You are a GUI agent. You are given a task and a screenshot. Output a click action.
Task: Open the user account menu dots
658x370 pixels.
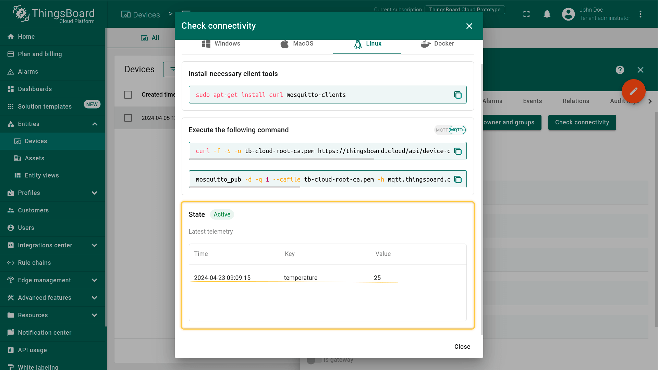point(641,14)
